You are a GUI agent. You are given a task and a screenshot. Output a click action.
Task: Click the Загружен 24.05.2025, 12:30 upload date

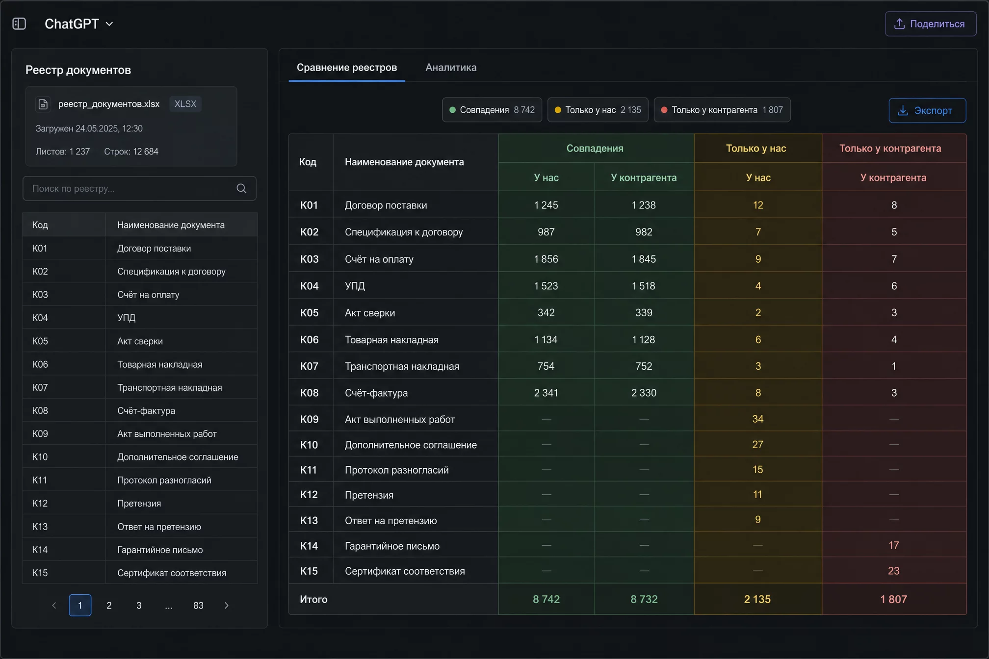click(x=89, y=128)
